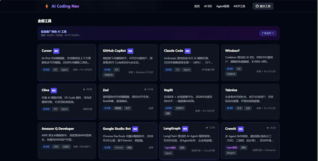This screenshot has width=318, height=161.
Task: Click the 免费 (AWS用户) price text
Action: point(82,147)
